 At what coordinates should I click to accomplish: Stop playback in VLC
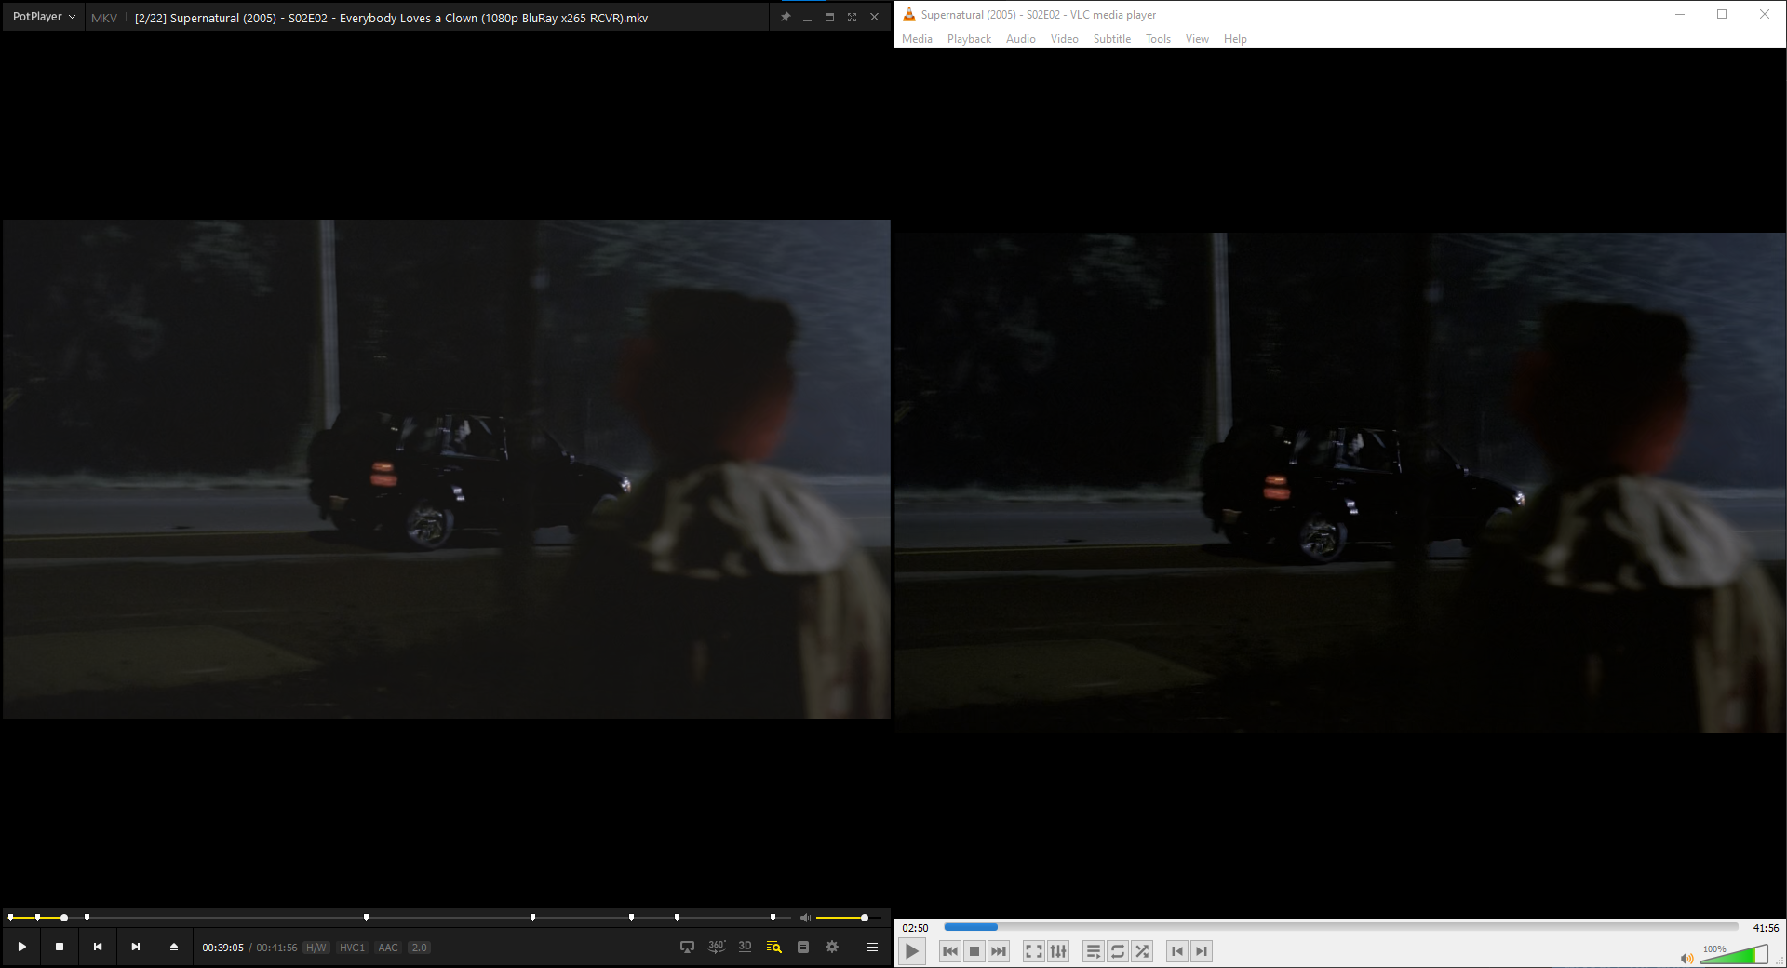pos(974,951)
